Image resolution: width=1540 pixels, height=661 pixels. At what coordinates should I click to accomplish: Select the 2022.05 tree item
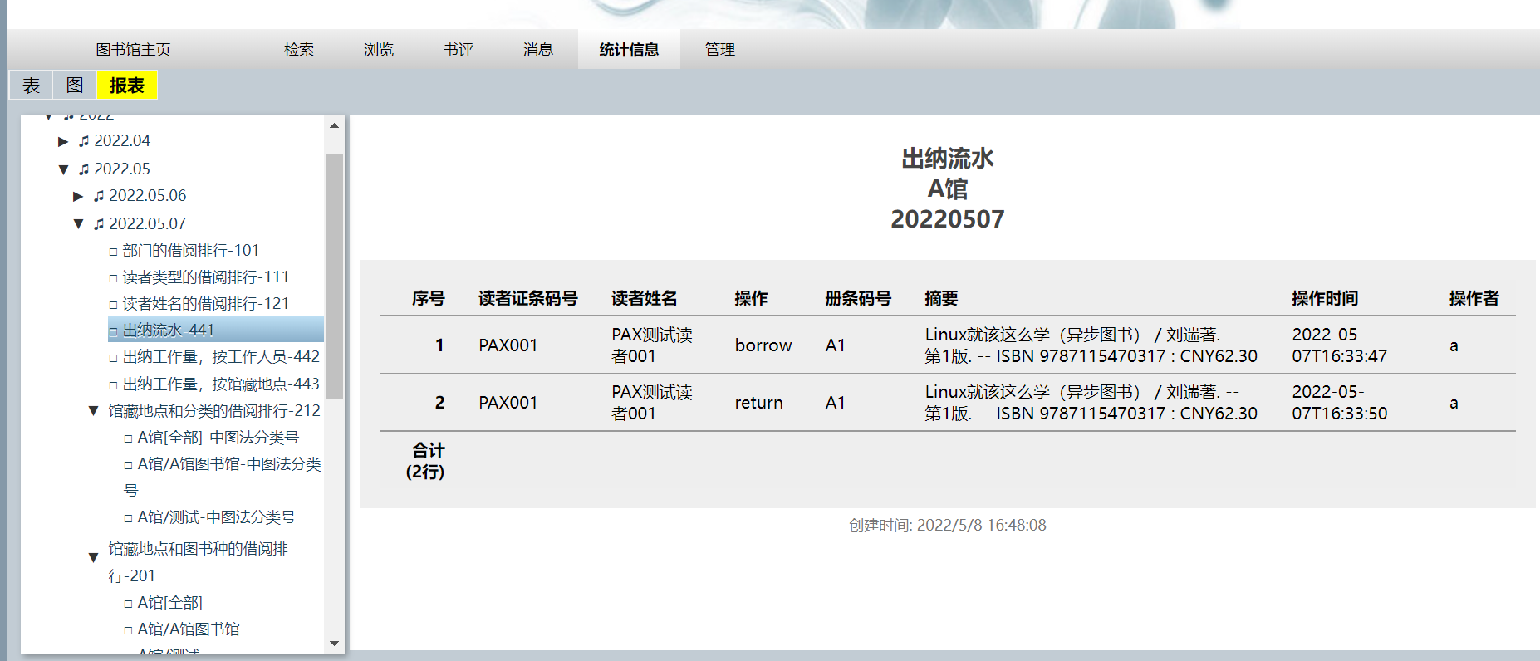(122, 169)
